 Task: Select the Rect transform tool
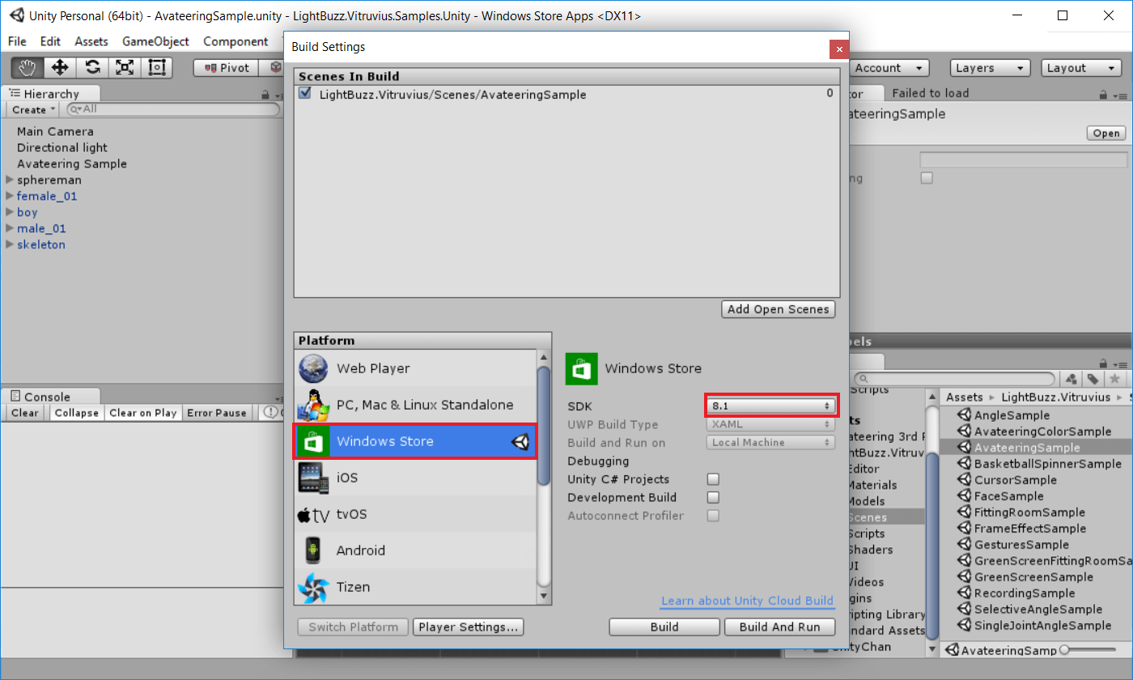click(157, 68)
